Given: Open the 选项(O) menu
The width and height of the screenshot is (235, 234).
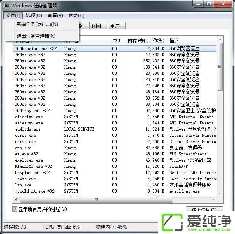Looking at the screenshot, I should (x=34, y=15).
